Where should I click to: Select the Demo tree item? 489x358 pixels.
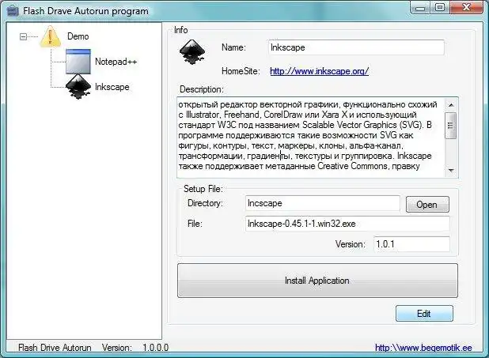[x=78, y=36]
